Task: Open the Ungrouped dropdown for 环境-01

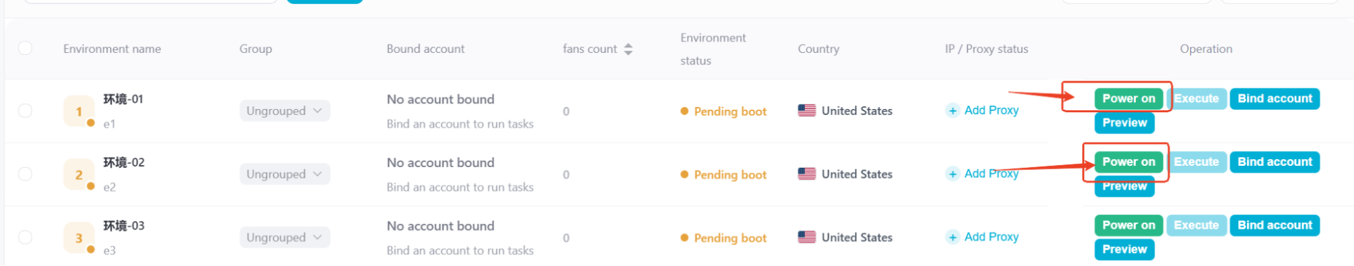Action: point(284,110)
